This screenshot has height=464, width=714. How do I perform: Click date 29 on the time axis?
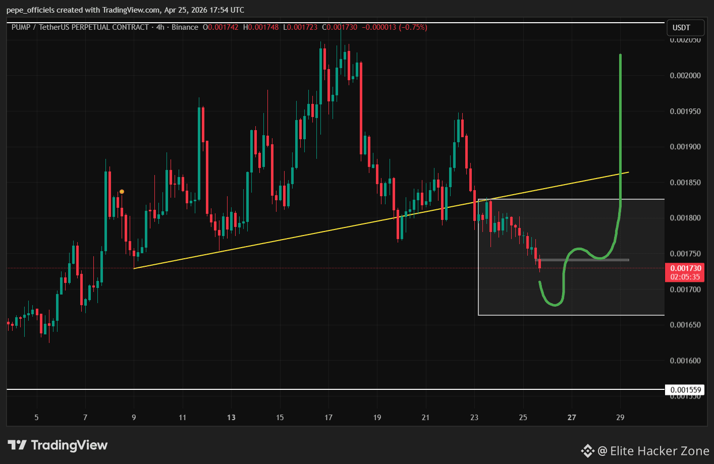click(x=621, y=418)
